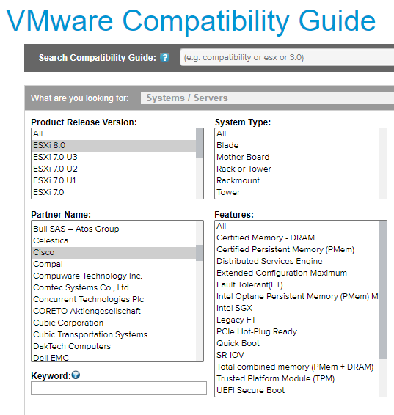Select ESXi 8.0 release version

point(114,146)
